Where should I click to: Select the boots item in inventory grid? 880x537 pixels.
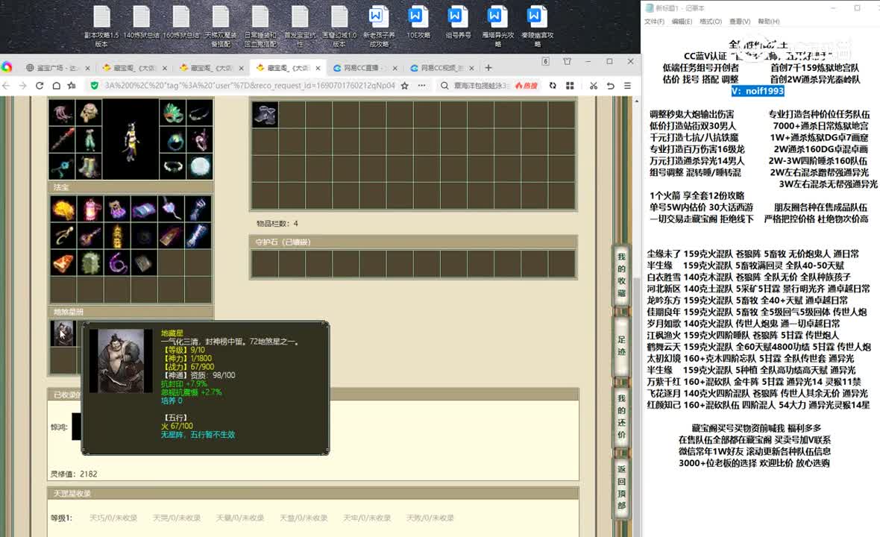pos(265,114)
